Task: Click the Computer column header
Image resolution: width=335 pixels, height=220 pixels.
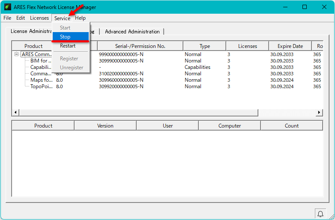Action: pos(230,126)
